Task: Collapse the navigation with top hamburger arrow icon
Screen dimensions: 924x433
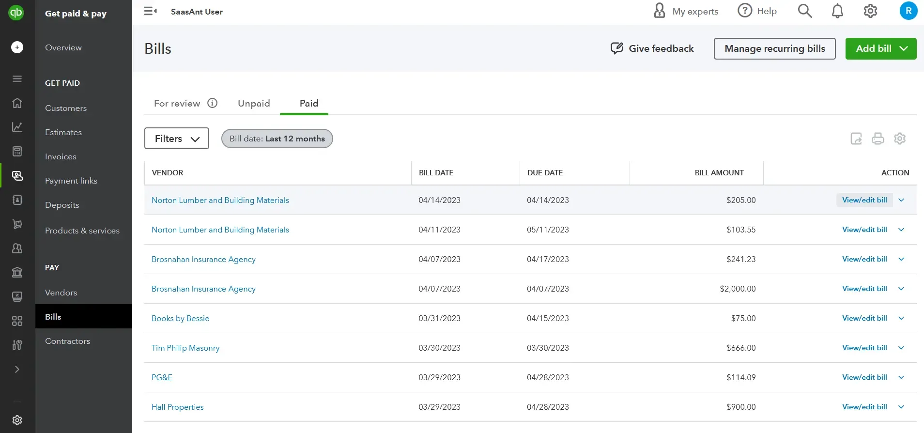Action: point(151,11)
